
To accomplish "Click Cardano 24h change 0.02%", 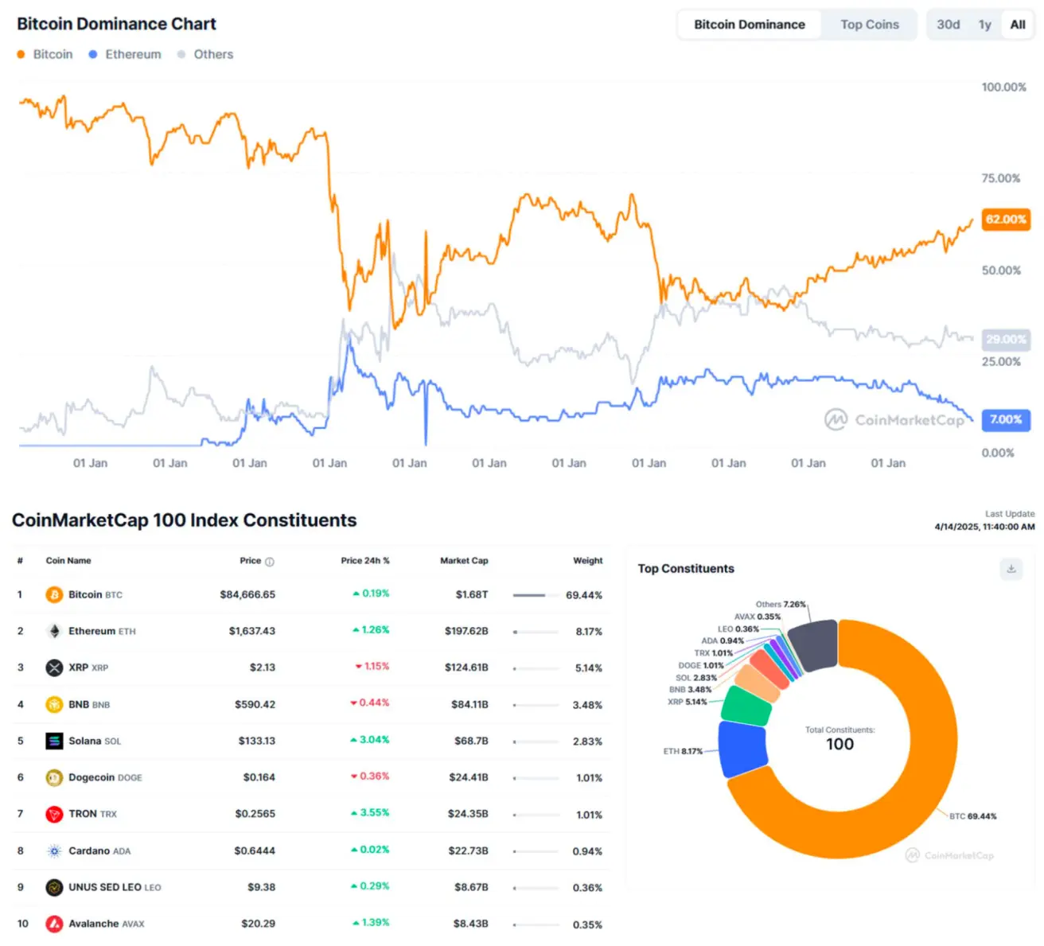I will 369,850.
